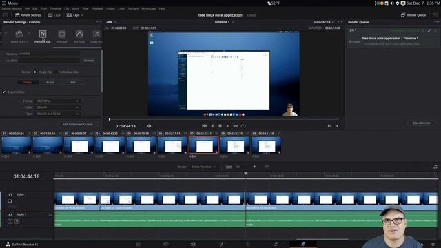Select the Audio Only render preset

96,37
